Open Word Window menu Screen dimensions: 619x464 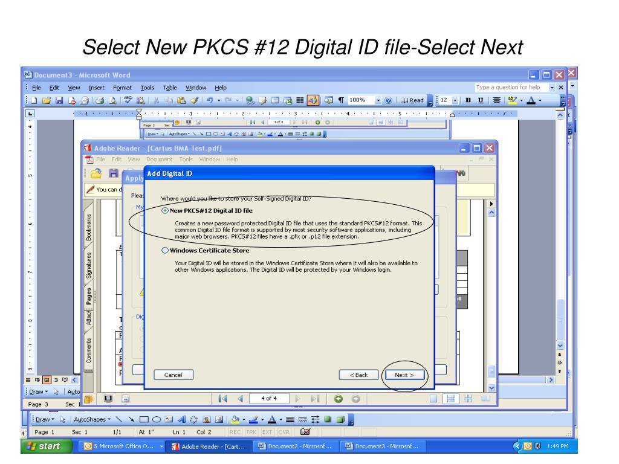pos(196,88)
